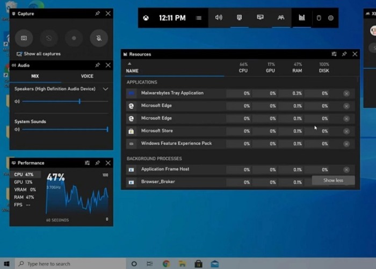Pin the Resources widget

[x=344, y=54]
